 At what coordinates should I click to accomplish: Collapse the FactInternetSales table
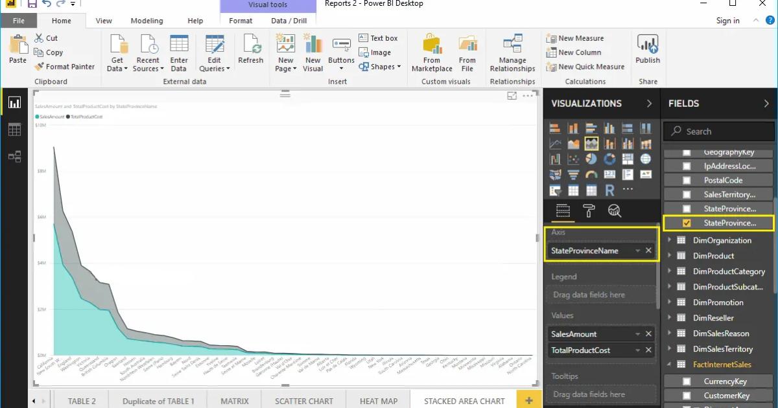669,364
